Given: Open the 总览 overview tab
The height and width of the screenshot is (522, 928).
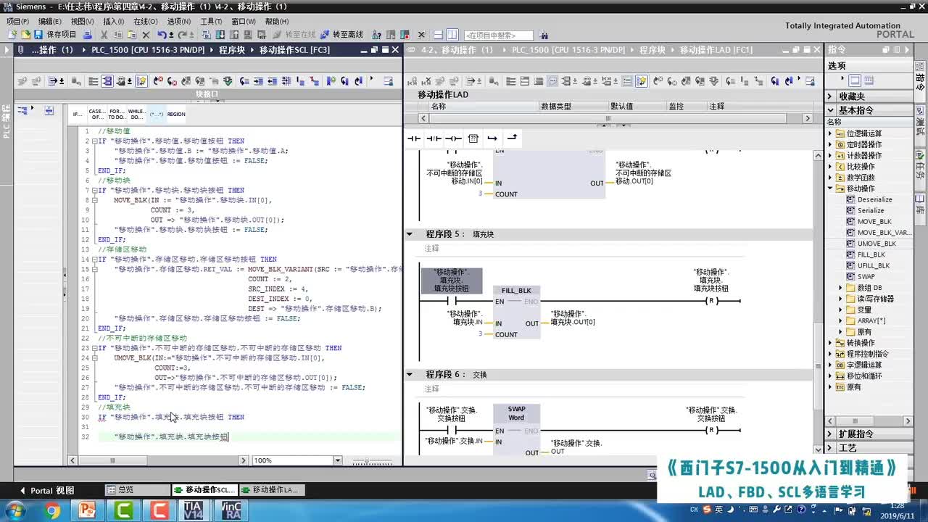Looking at the screenshot, I should click(x=137, y=490).
